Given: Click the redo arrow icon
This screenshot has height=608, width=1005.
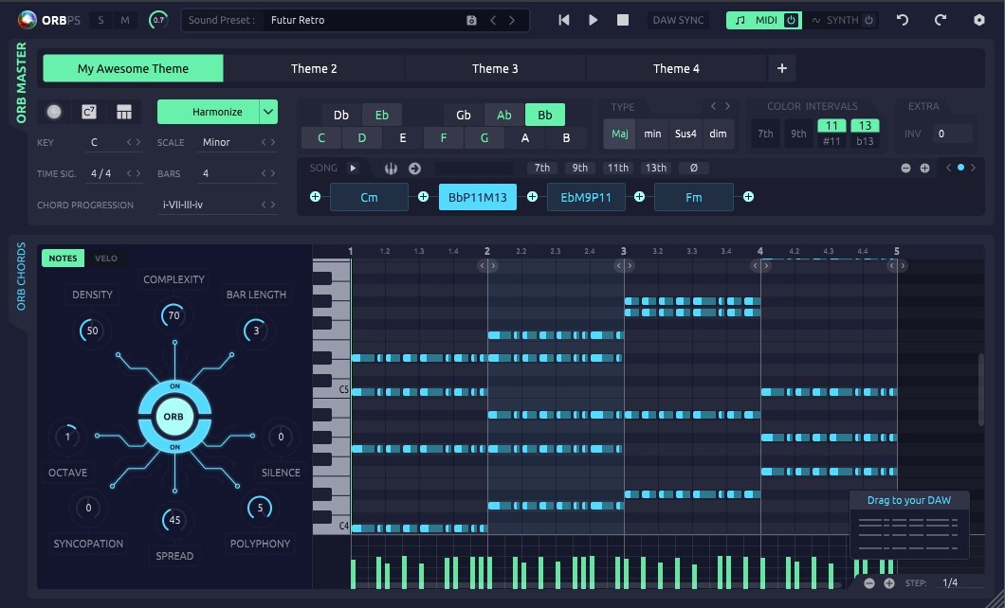Looking at the screenshot, I should [x=941, y=20].
